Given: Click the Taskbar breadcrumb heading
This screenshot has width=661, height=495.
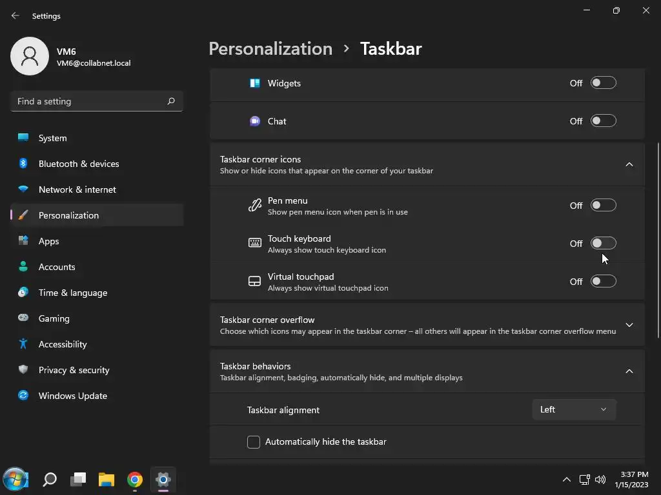Looking at the screenshot, I should (x=391, y=49).
